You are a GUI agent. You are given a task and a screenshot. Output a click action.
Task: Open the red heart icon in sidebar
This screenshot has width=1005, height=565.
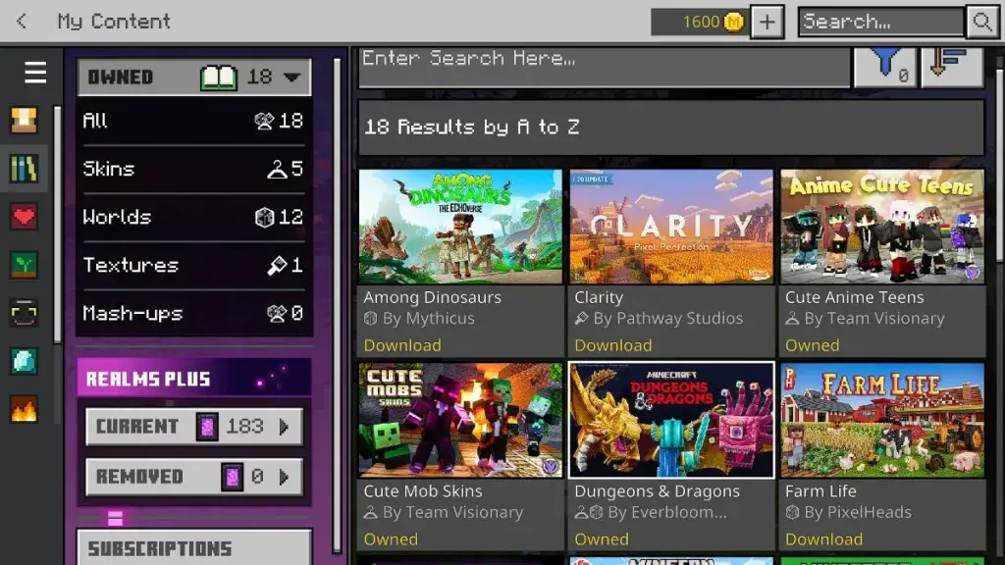pos(24,217)
